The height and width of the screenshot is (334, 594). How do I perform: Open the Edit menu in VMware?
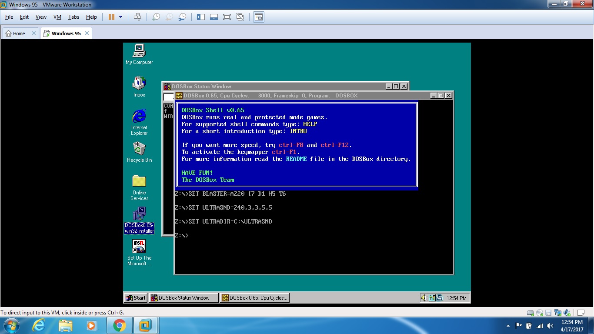click(24, 17)
